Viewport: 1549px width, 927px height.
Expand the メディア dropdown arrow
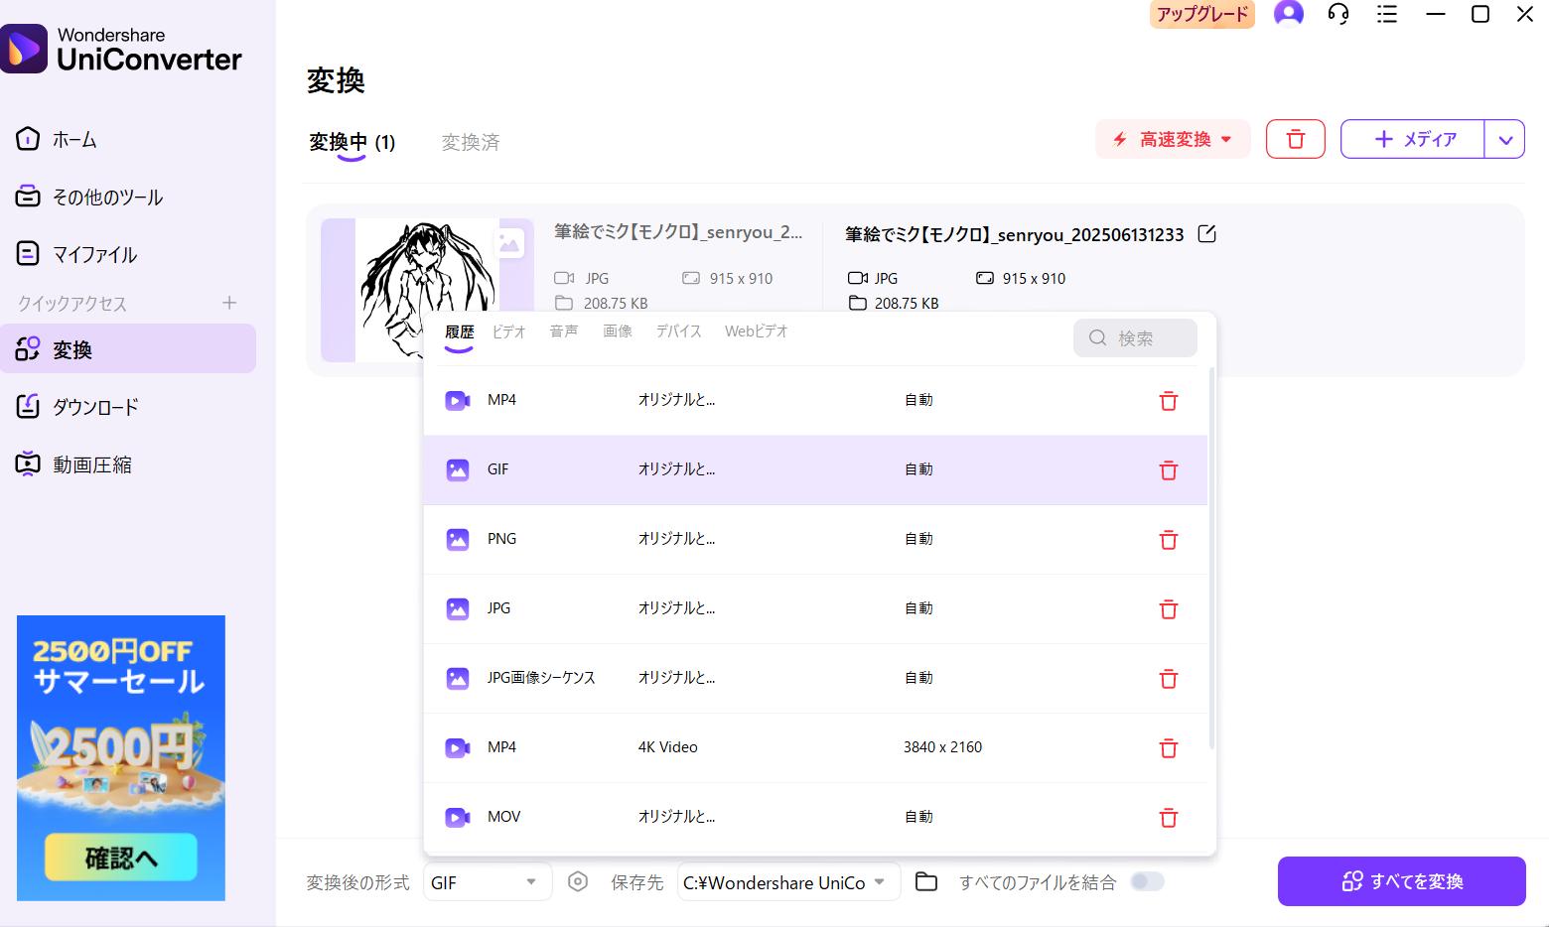pyautogui.click(x=1505, y=139)
